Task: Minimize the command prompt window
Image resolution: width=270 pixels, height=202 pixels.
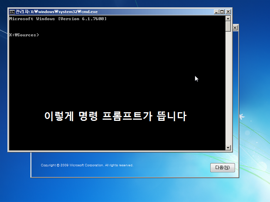Action: [x=216, y=12]
